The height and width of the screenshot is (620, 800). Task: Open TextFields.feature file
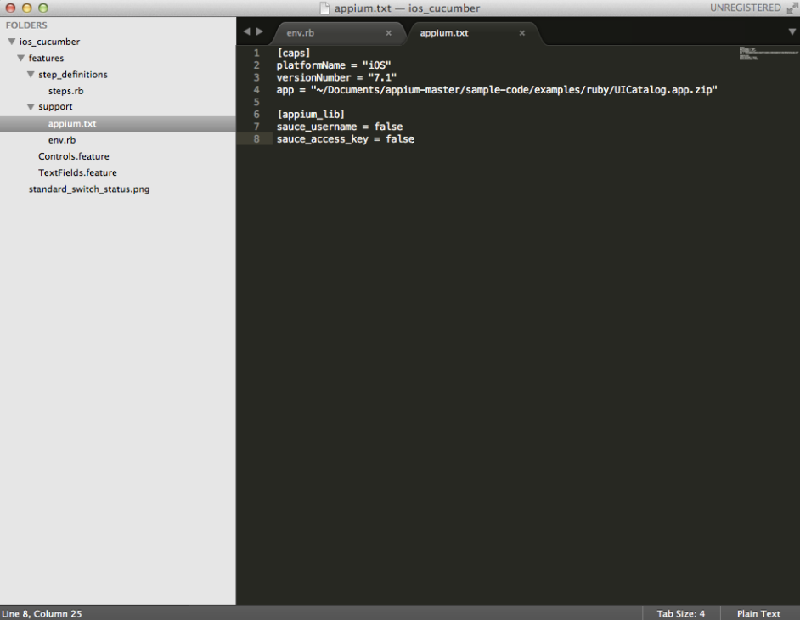click(x=77, y=172)
